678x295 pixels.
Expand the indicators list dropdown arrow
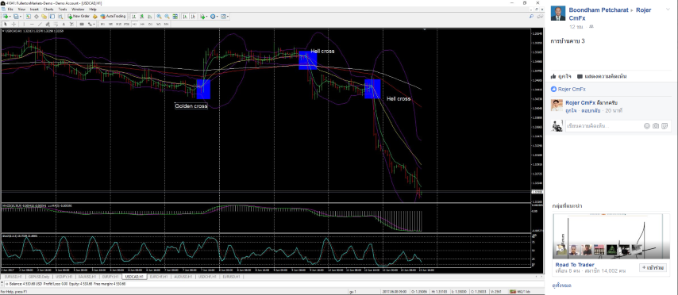click(x=206, y=16)
